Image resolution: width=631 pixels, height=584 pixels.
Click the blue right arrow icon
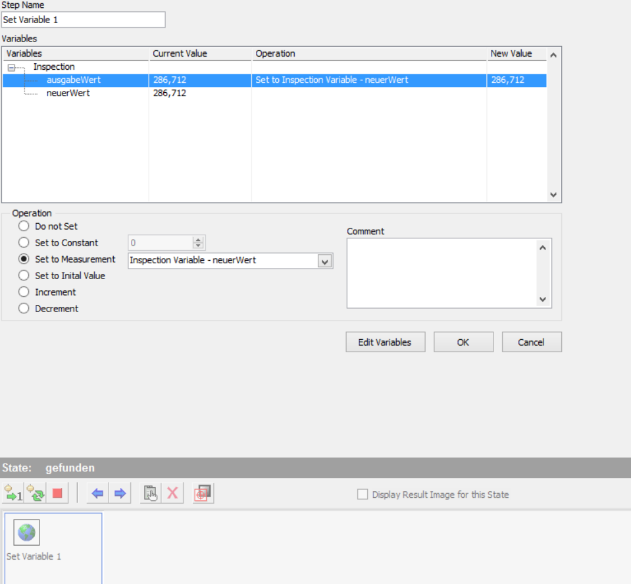pos(120,493)
